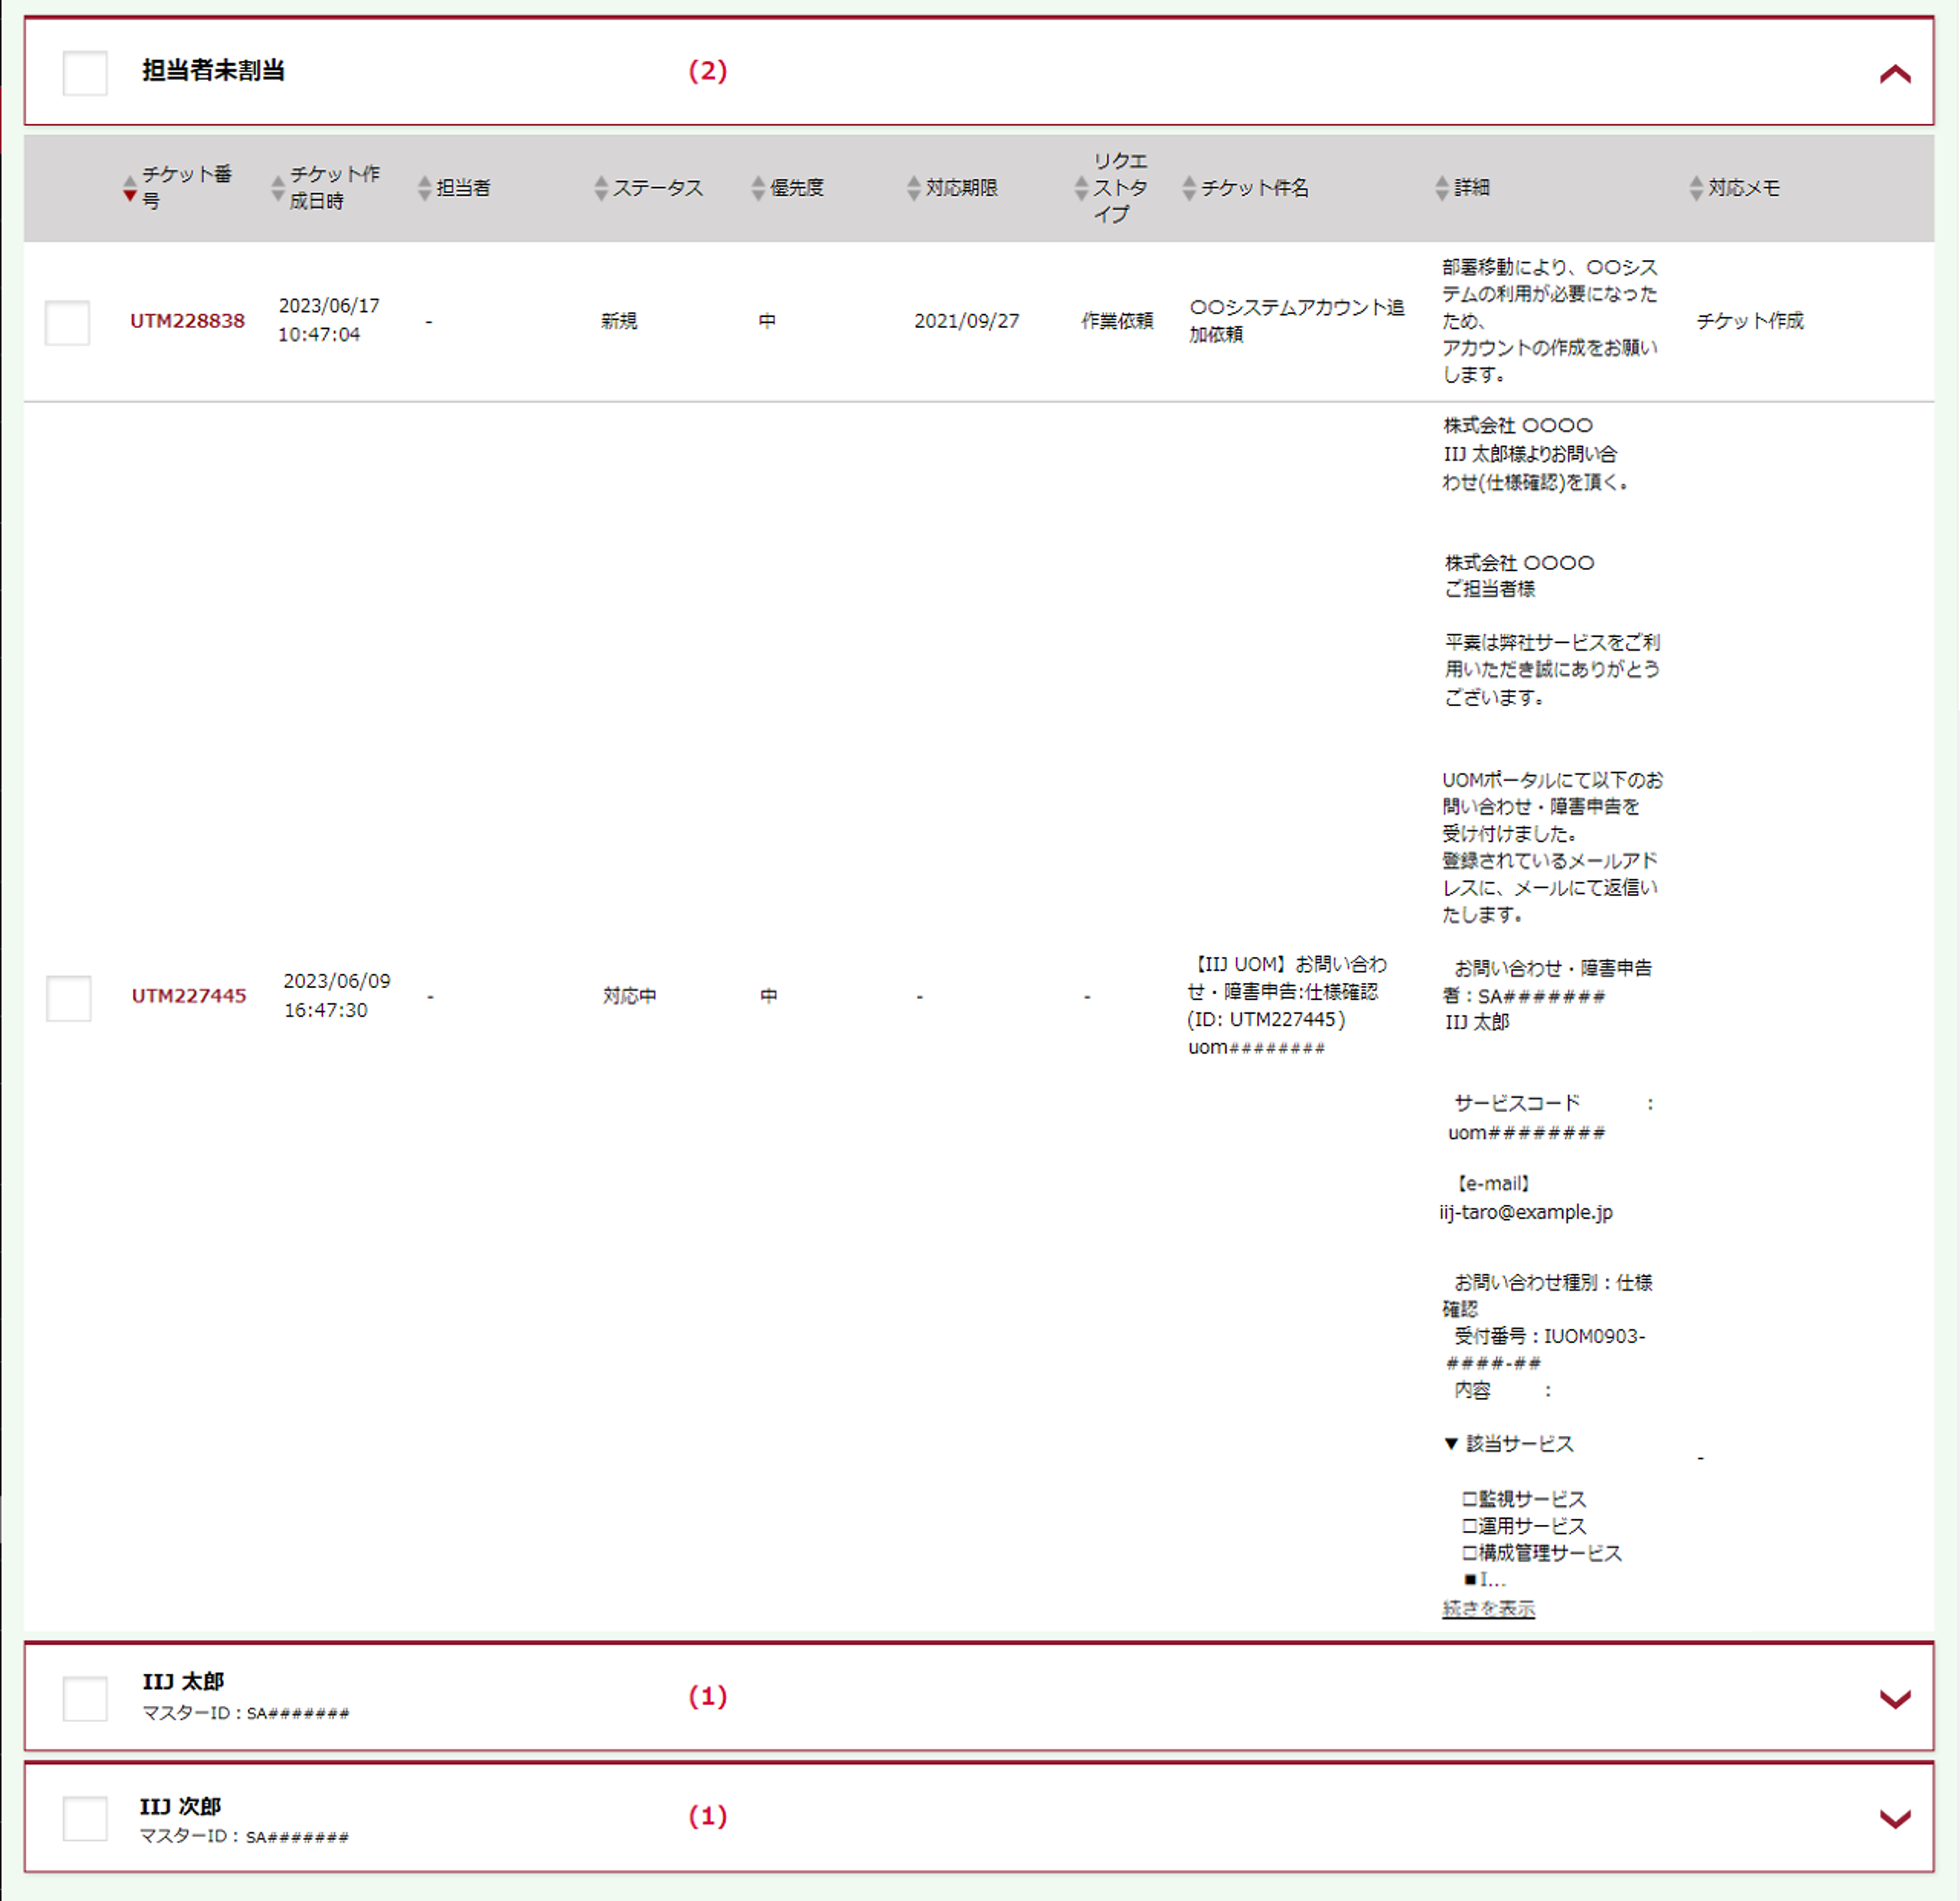This screenshot has height=1901, width=1960.
Task: Sort by 担当者 column arrows
Action: coord(425,188)
